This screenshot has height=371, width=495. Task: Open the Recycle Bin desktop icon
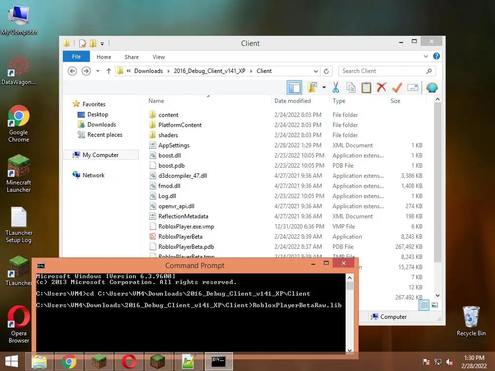coord(471,321)
